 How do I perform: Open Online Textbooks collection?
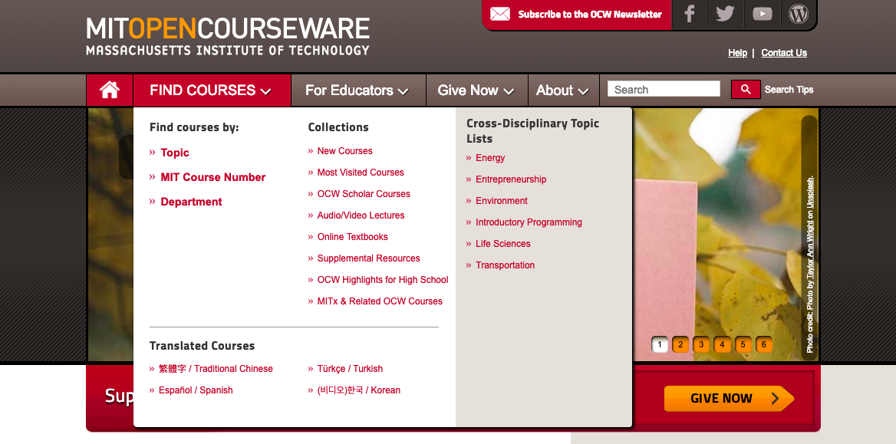click(x=353, y=237)
